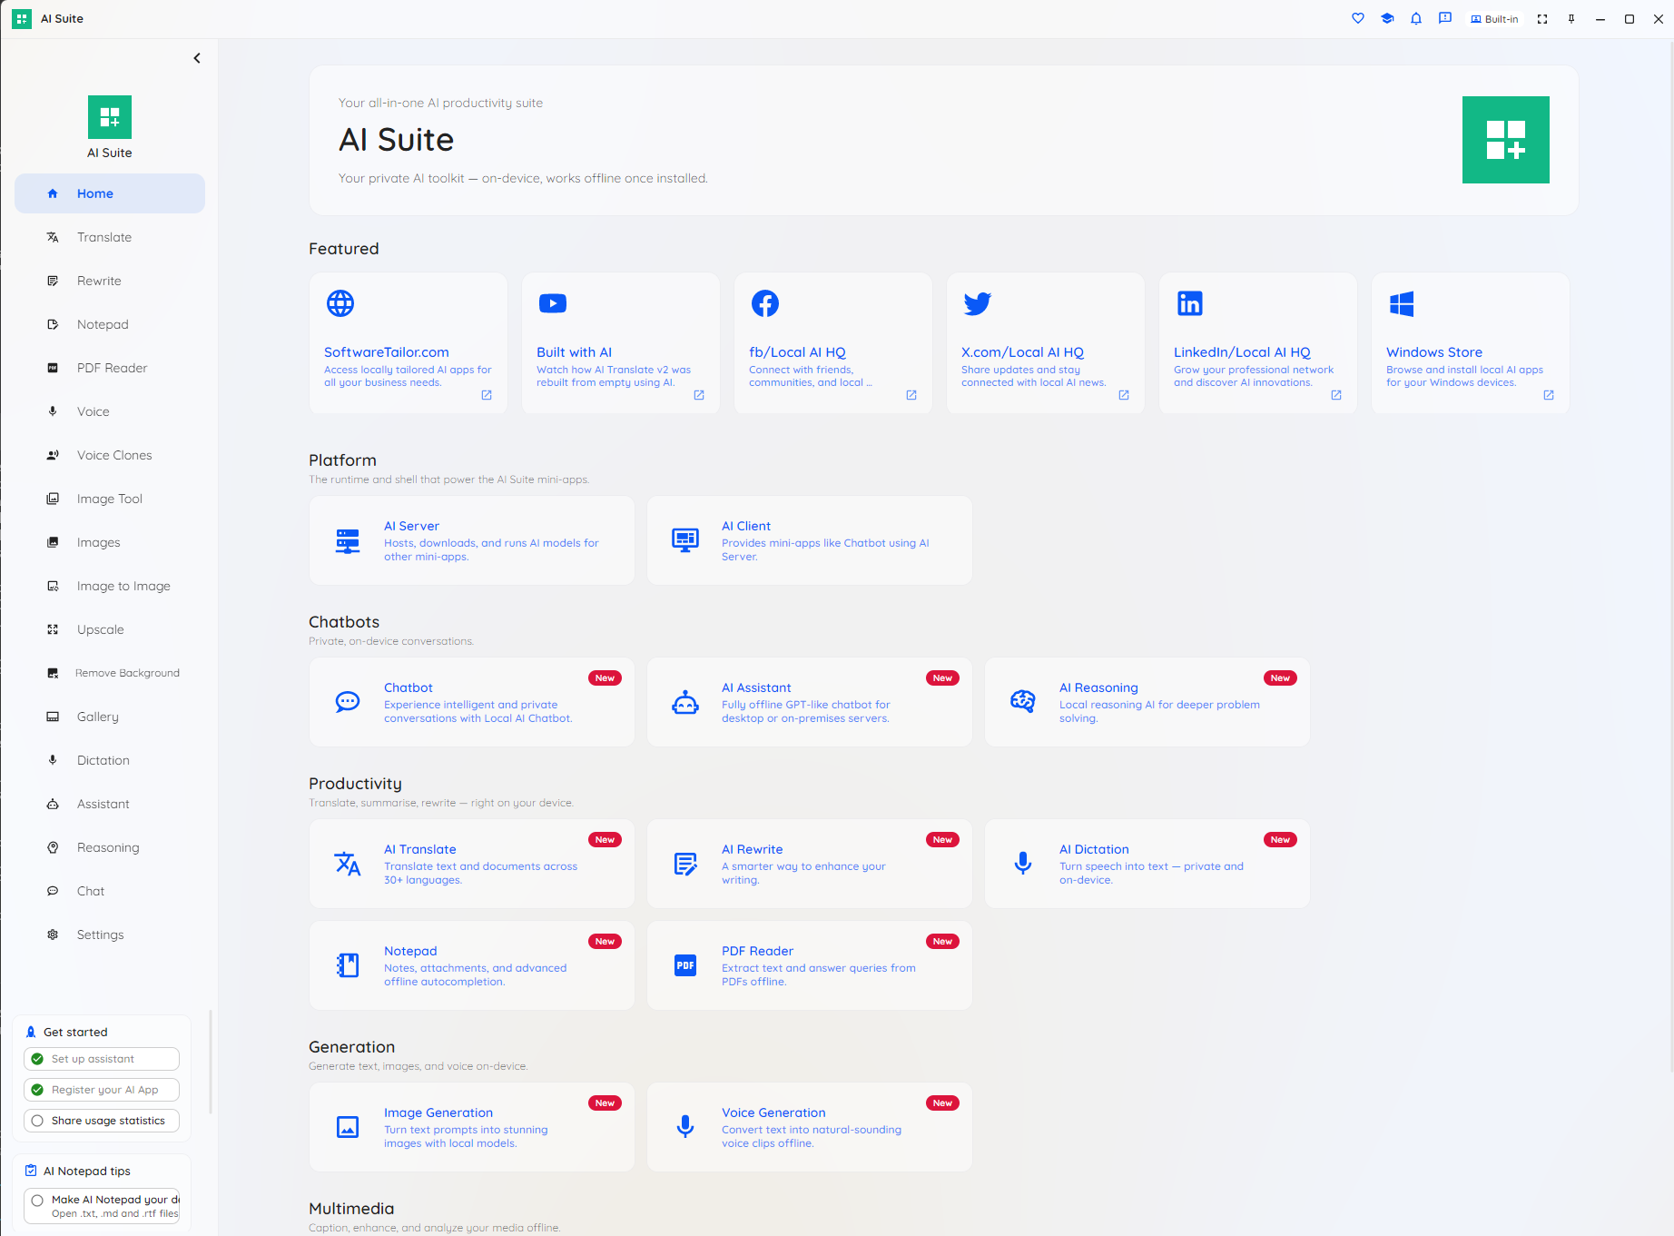
Task: Click external link icon on Windows Store card
Action: click(1549, 395)
